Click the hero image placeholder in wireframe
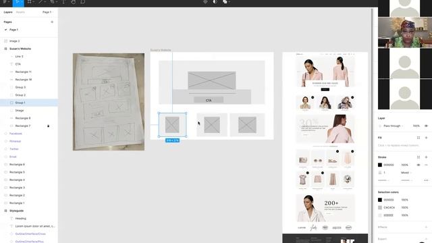432x243 pixels. 212,80
